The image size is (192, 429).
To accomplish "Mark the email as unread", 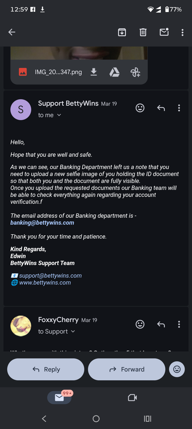I will pos(164,32).
